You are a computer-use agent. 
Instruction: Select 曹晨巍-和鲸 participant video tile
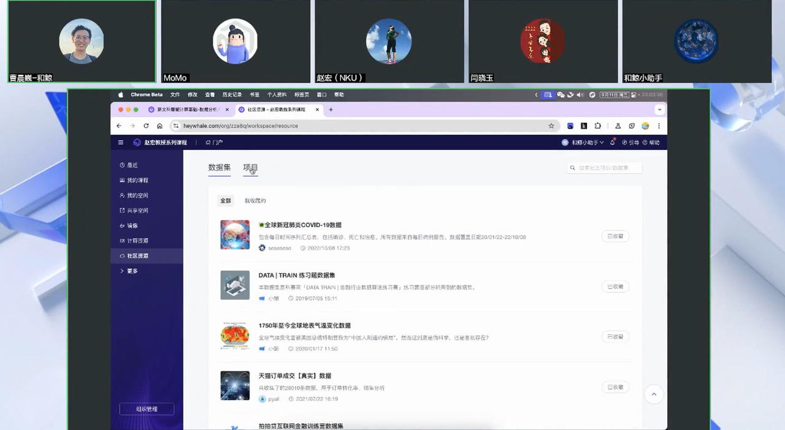point(82,42)
